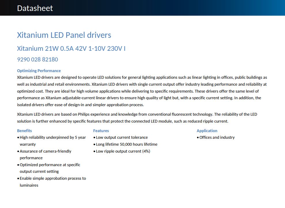
Task: Click the Enable simple approbation process bullet
Action: 51,182
